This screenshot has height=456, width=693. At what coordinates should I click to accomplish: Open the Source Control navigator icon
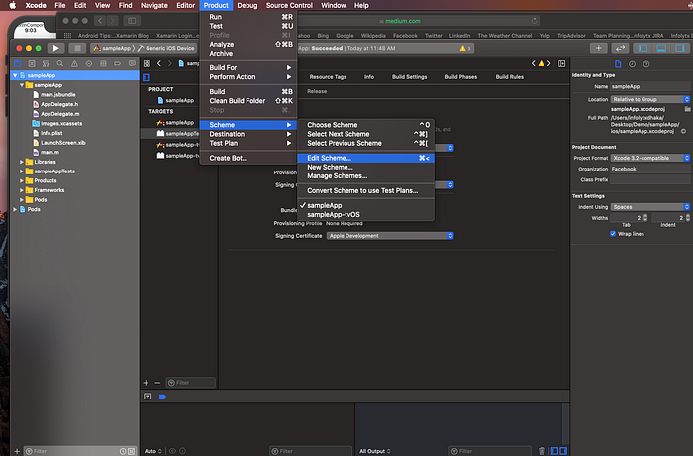(32, 63)
